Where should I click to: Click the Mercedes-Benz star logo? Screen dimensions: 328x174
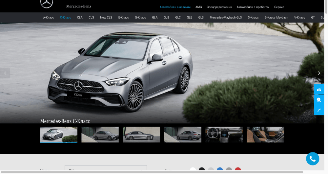pos(47,4)
